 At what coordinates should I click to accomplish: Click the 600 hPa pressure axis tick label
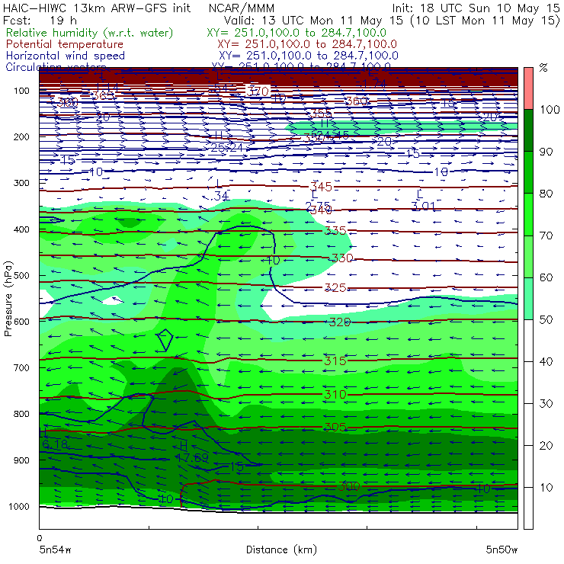(x=21, y=322)
